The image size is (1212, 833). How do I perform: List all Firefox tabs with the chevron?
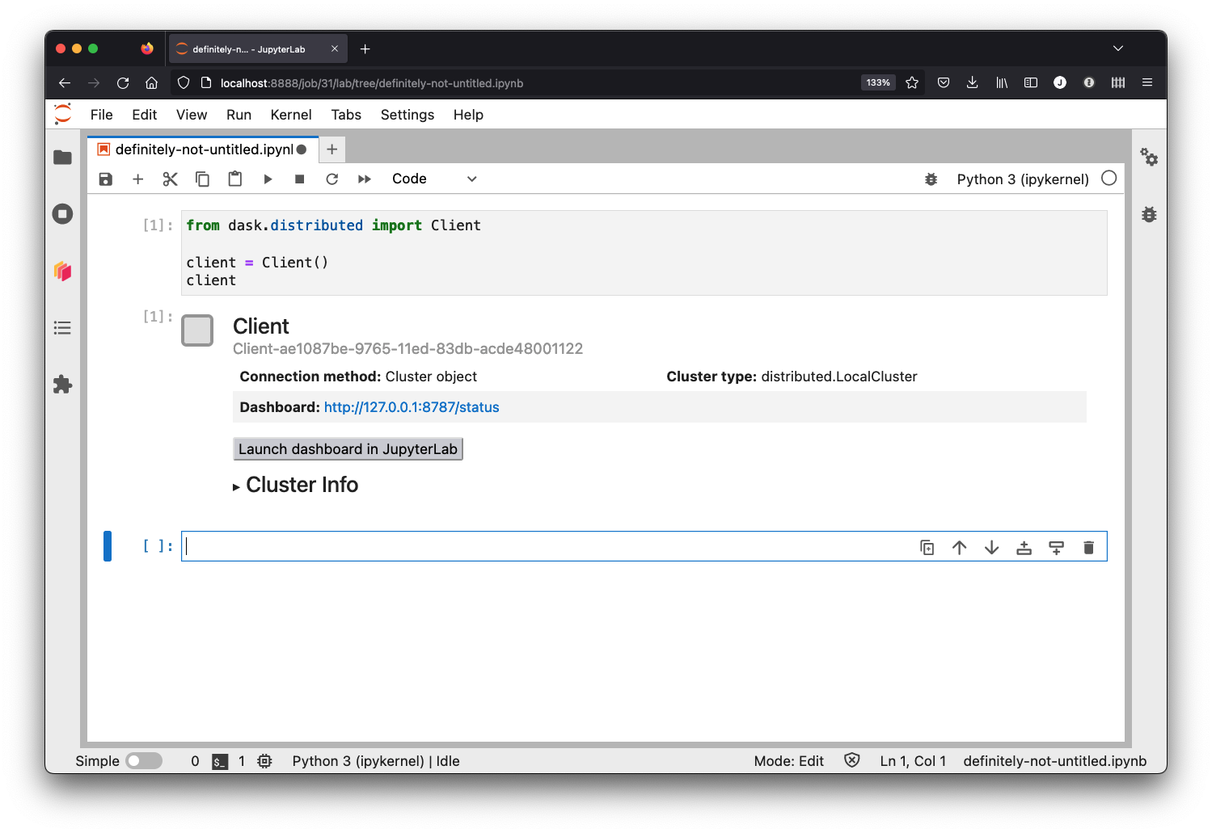pos(1118,48)
